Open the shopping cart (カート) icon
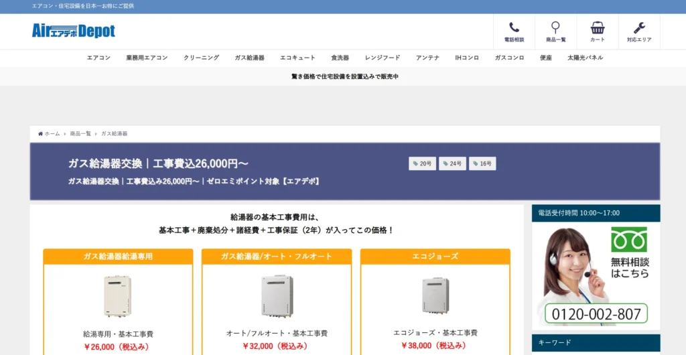 tap(597, 28)
